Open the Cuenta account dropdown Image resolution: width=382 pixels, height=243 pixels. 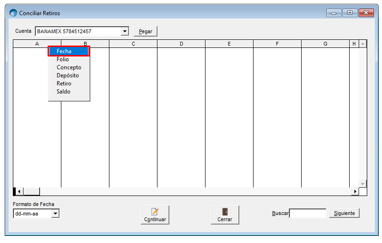(x=125, y=31)
